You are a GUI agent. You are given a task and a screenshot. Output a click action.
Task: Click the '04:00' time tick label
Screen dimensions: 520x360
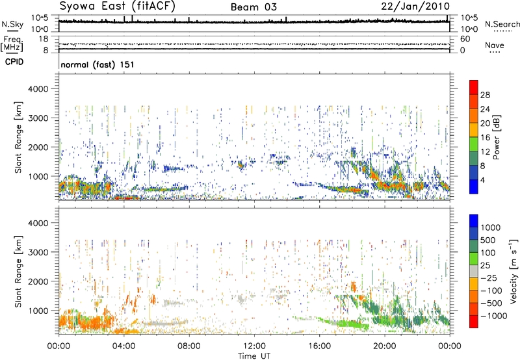[x=123, y=346]
